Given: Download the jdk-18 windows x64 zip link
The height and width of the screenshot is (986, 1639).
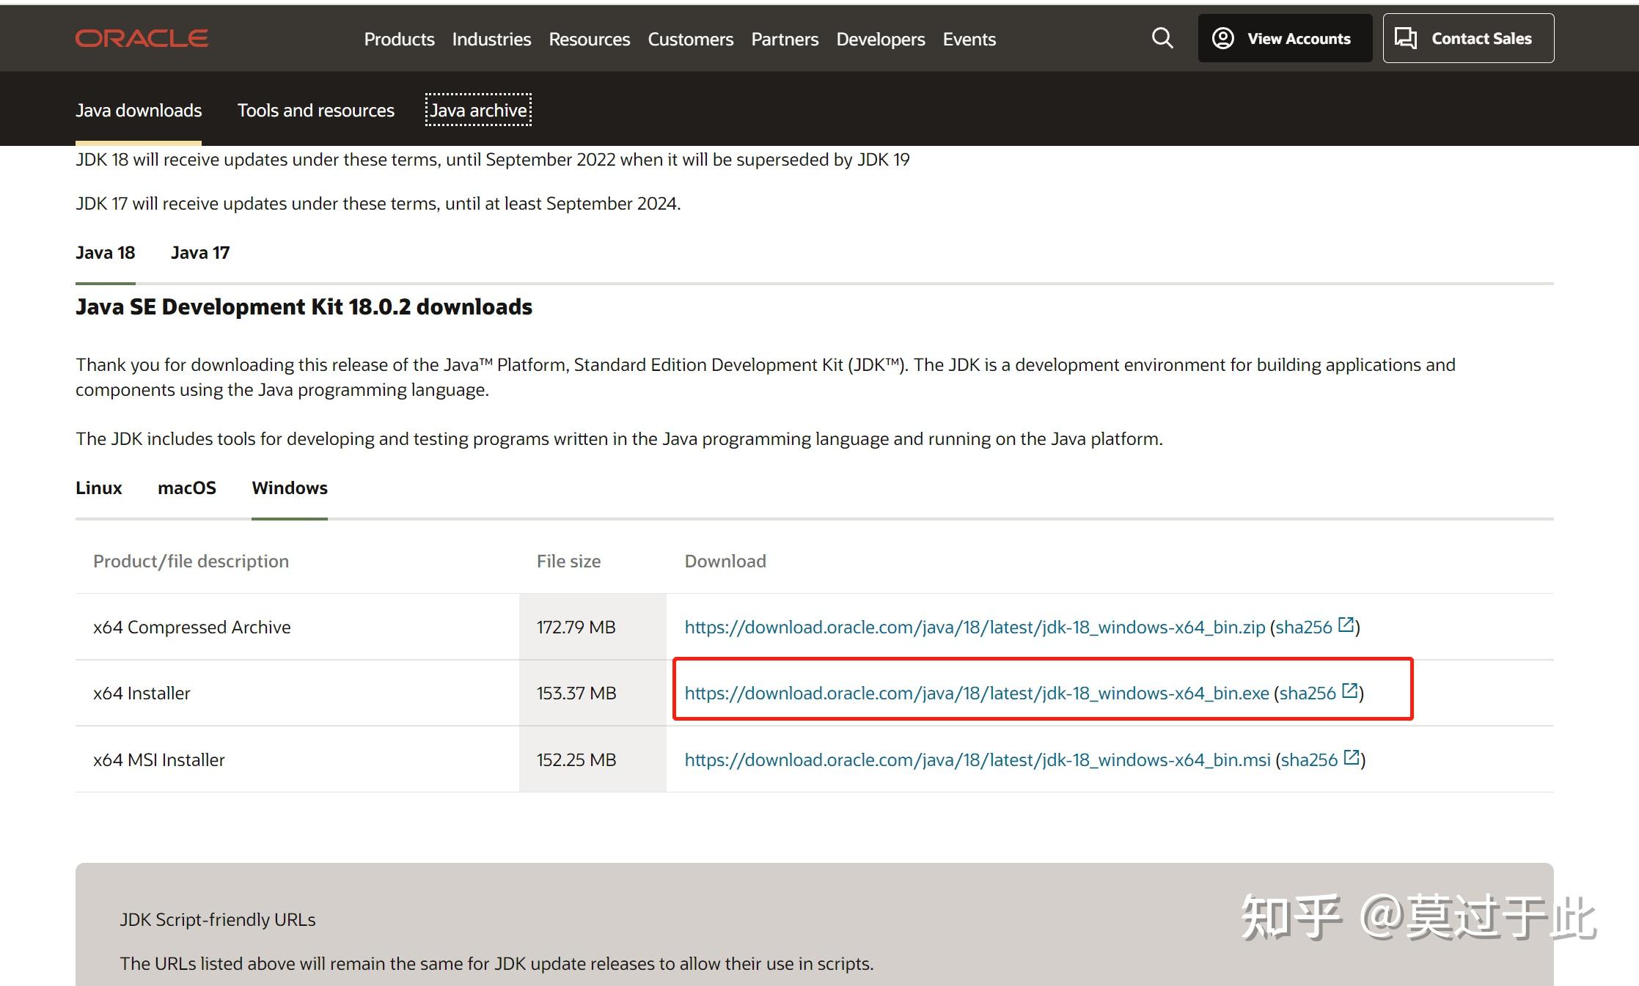Looking at the screenshot, I should 975,628.
